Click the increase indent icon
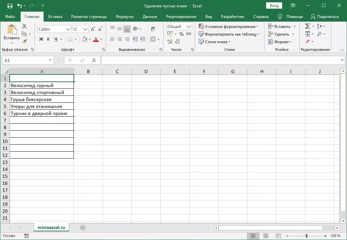The width and height of the screenshot is (347, 240). point(143,39)
